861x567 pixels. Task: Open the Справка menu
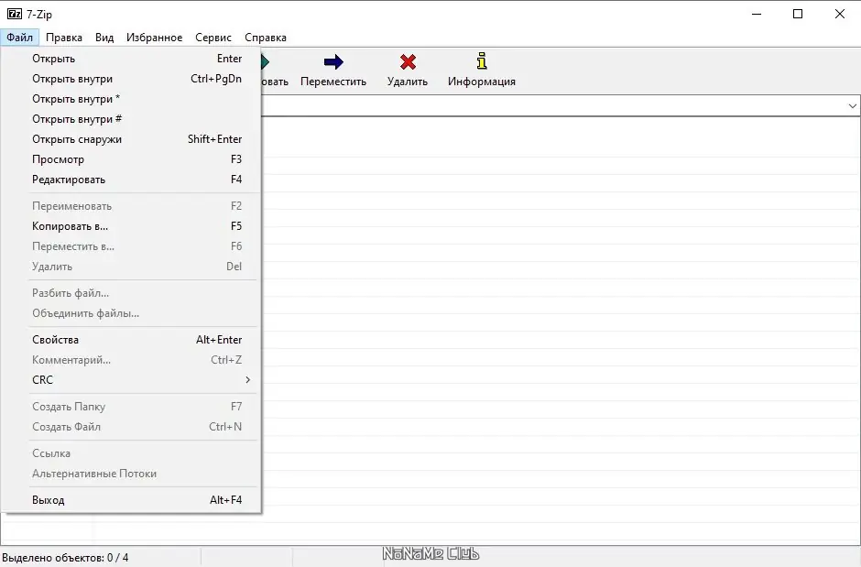(x=266, y=38)
